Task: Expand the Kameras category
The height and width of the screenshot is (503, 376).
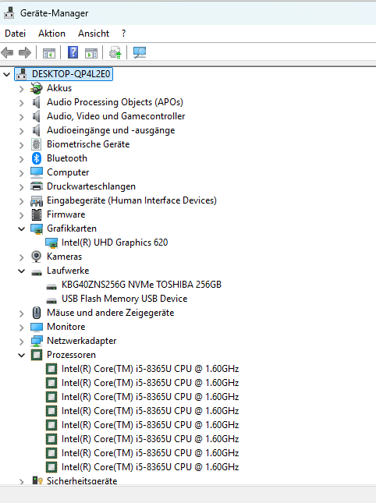Action: click(21, 257)
